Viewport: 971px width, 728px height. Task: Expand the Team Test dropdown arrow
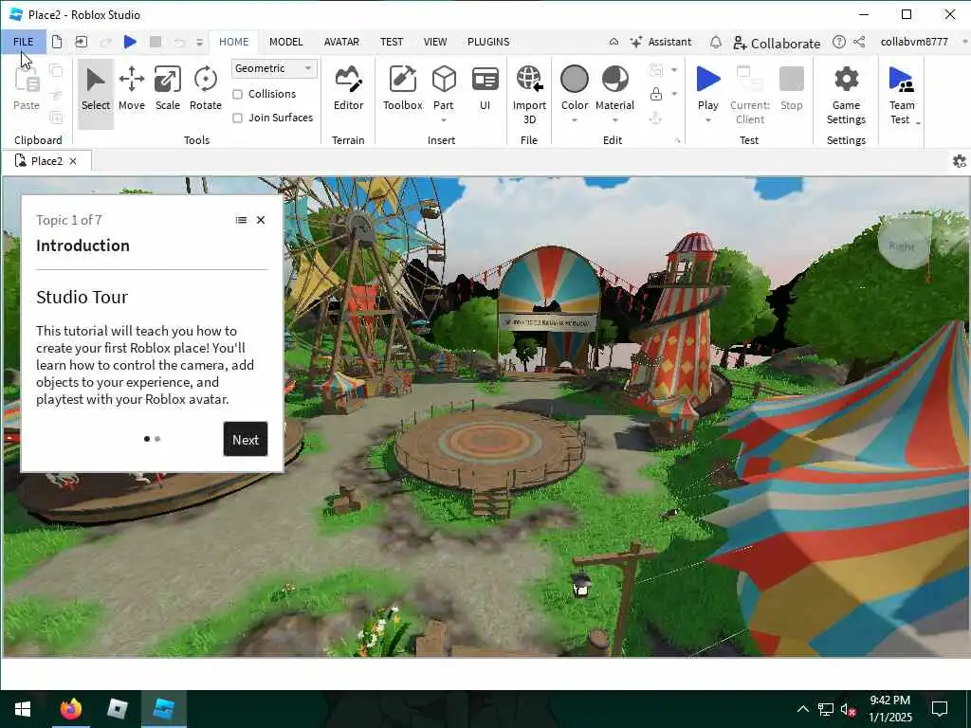918,123
